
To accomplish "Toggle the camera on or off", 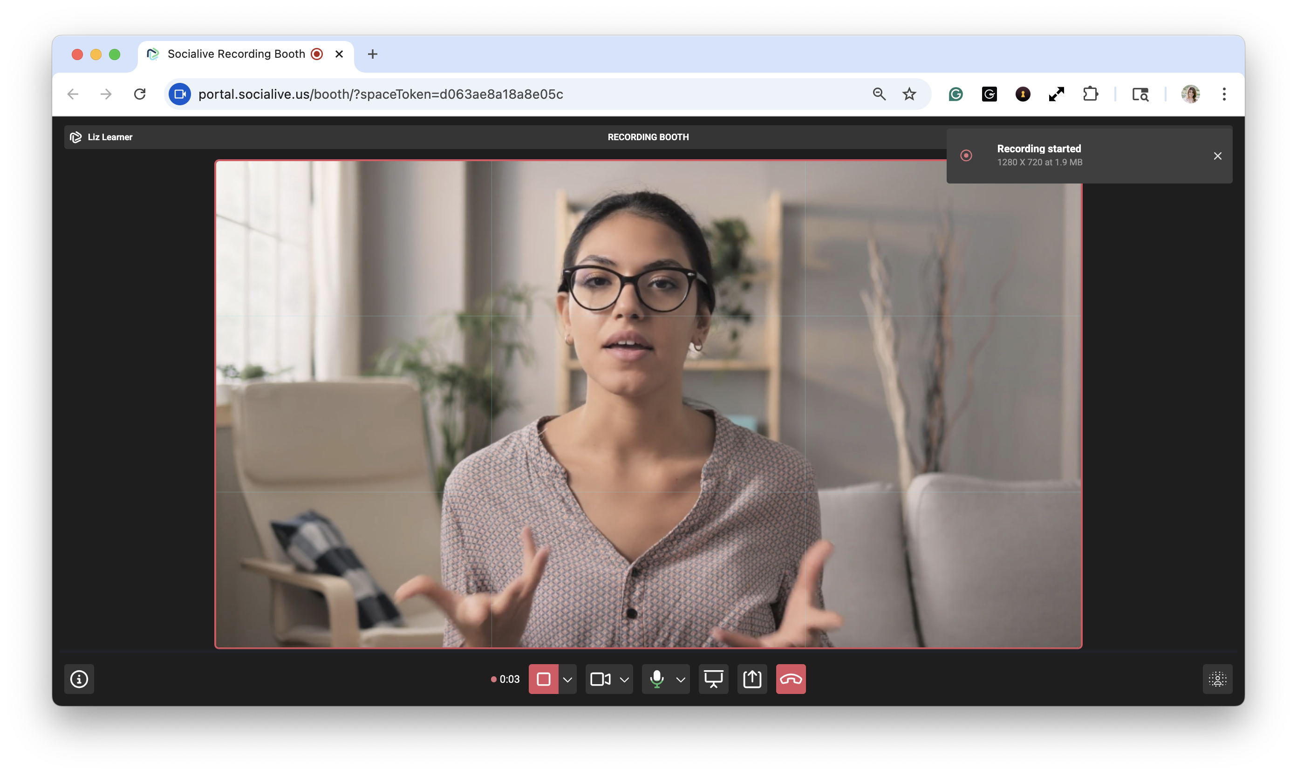I will (x=600, y=679).
